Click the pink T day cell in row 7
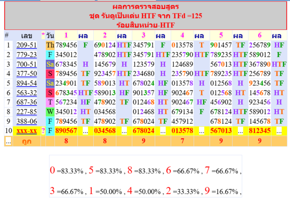This screenshot has width=290, height=198. point(50,102)
